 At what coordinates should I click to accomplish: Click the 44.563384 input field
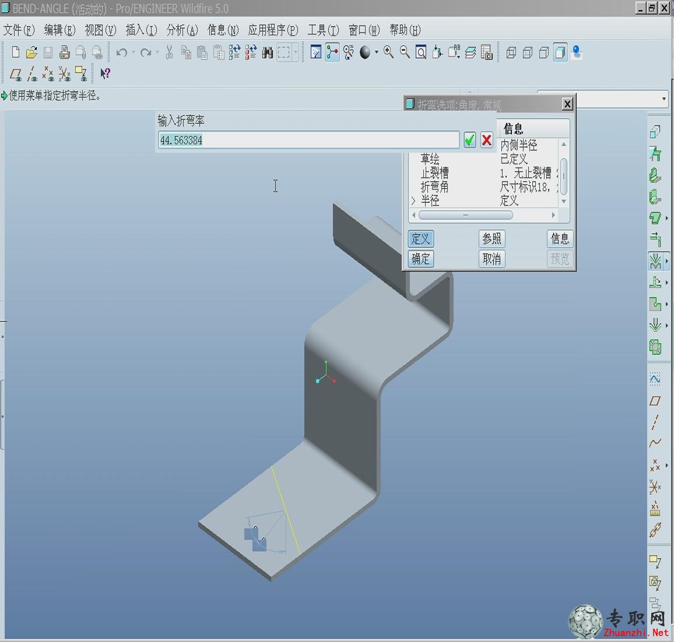coord(308,140)
